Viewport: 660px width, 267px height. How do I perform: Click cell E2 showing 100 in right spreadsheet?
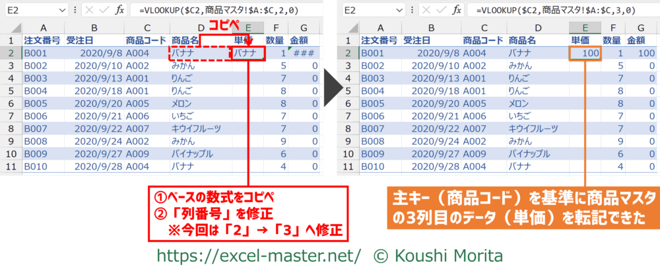585,53
